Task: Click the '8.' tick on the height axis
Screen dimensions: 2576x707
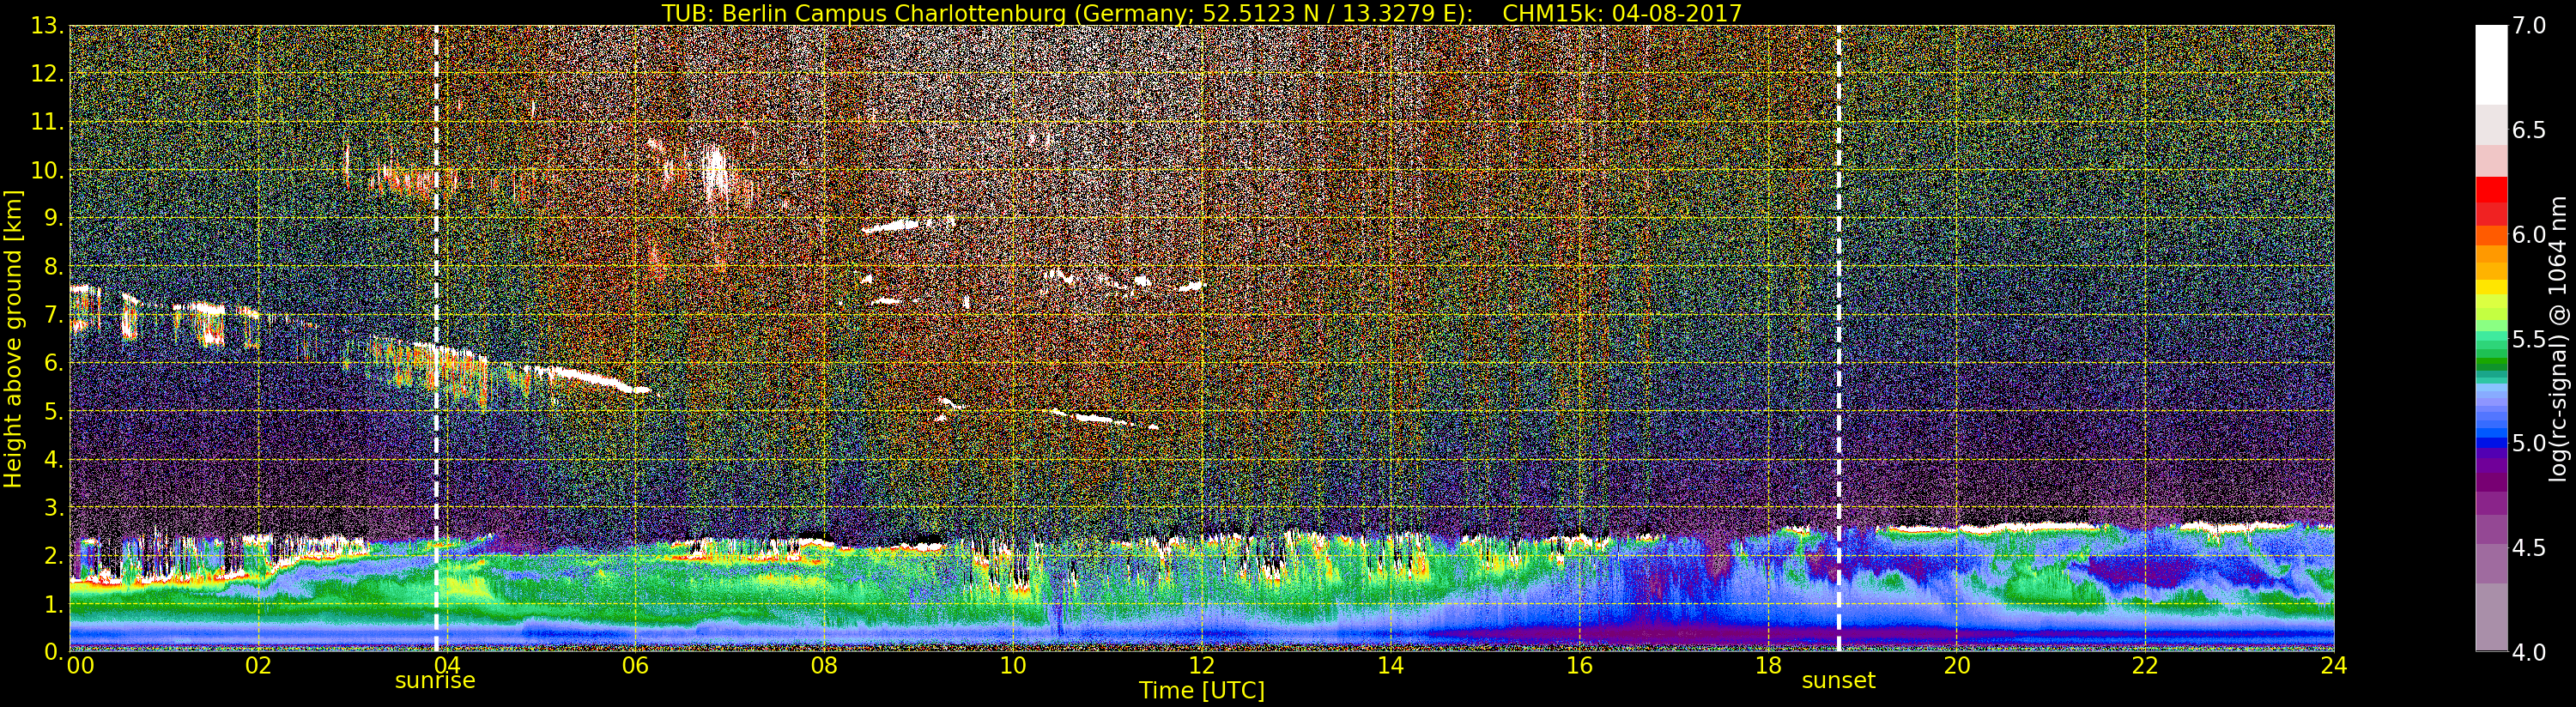Action: [x=53, y=267]
